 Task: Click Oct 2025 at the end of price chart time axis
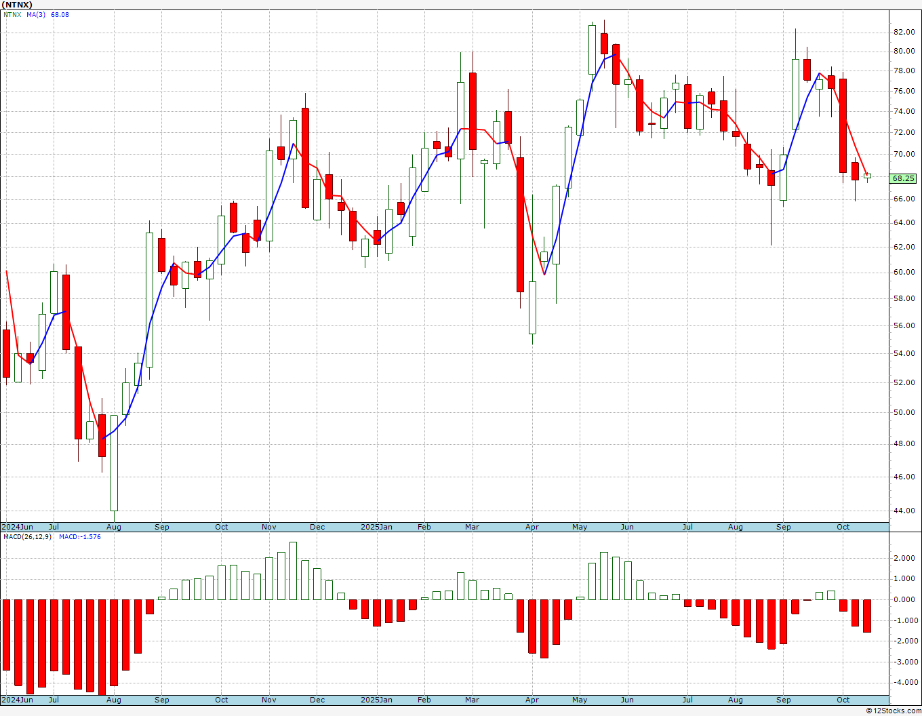click(843, 527)
